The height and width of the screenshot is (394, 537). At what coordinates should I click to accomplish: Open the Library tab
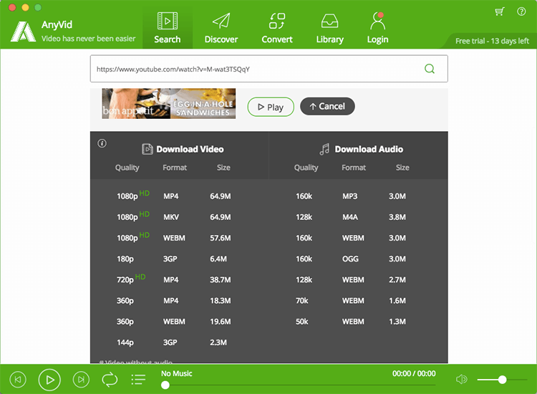tap(329, 28)
